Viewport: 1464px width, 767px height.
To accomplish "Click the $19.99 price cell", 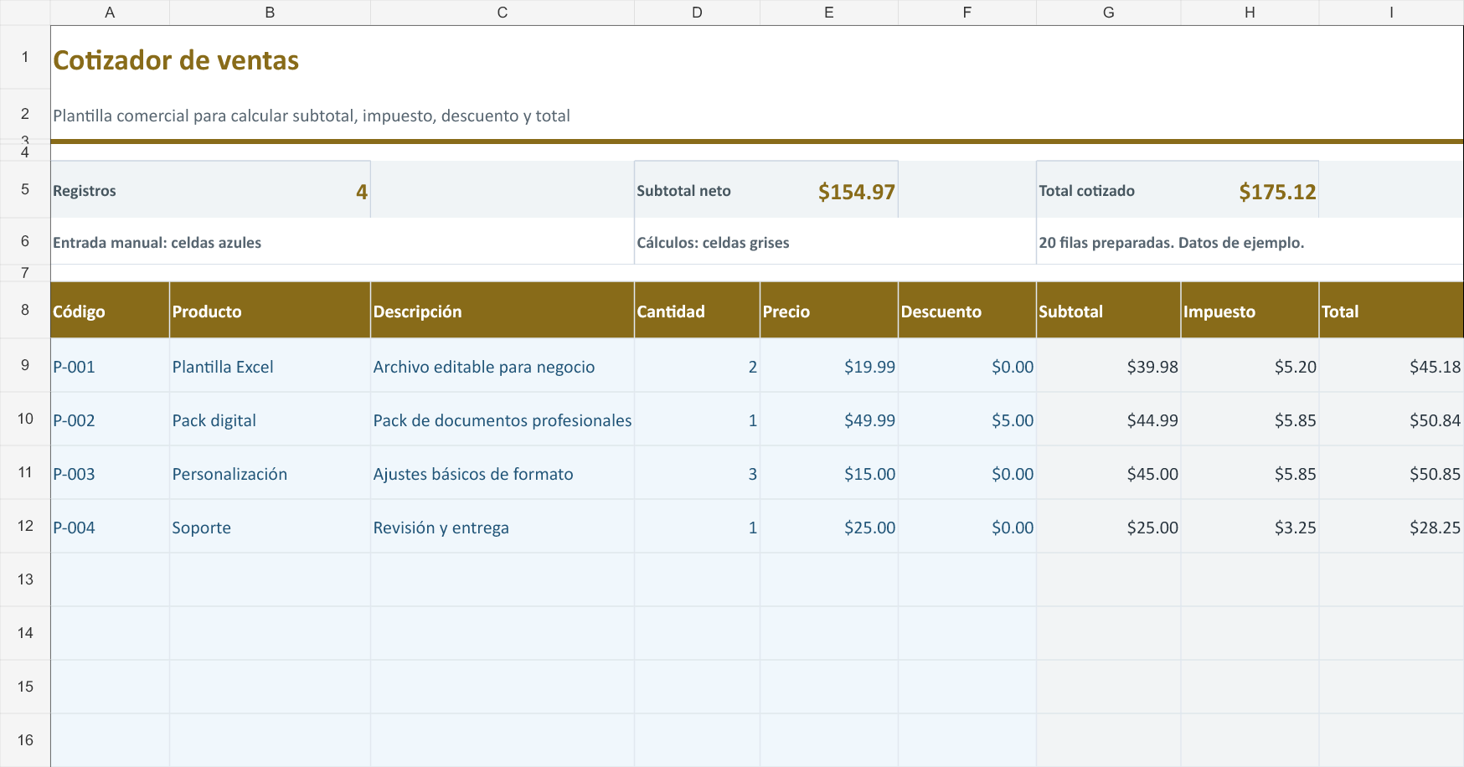I will coord(829,366).
